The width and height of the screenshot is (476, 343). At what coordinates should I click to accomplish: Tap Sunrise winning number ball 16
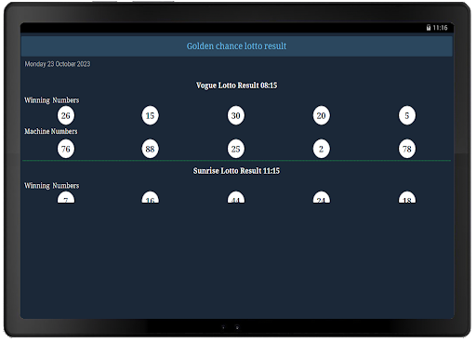tap(150, 197)
